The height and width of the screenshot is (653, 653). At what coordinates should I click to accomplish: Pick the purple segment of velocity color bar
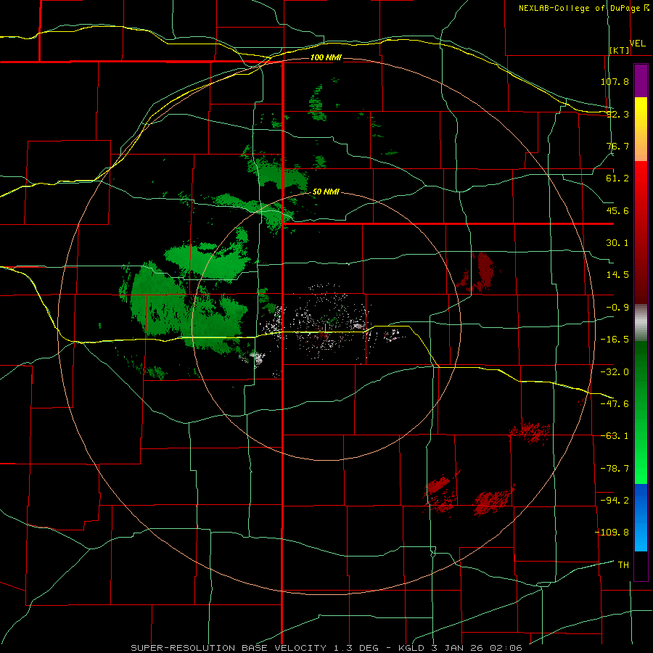pos(641,81)
